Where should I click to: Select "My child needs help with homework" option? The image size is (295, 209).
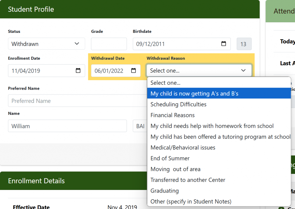(x=212, y=126)
